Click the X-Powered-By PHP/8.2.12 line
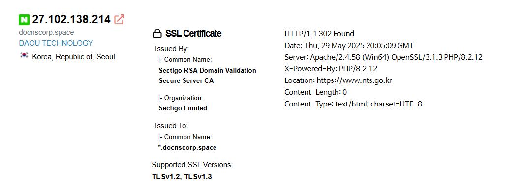 331,69
